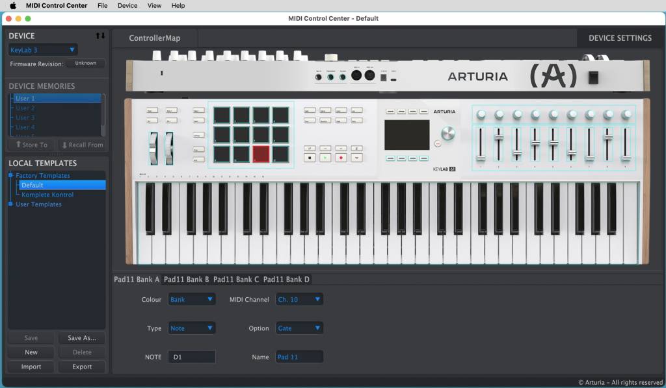Switch to the Pad11 Bank B tab

coord(187,279)
